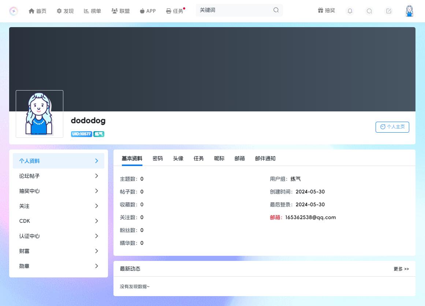
Task: Click the 个人主页 button
Action: click(x=392, y=127)
